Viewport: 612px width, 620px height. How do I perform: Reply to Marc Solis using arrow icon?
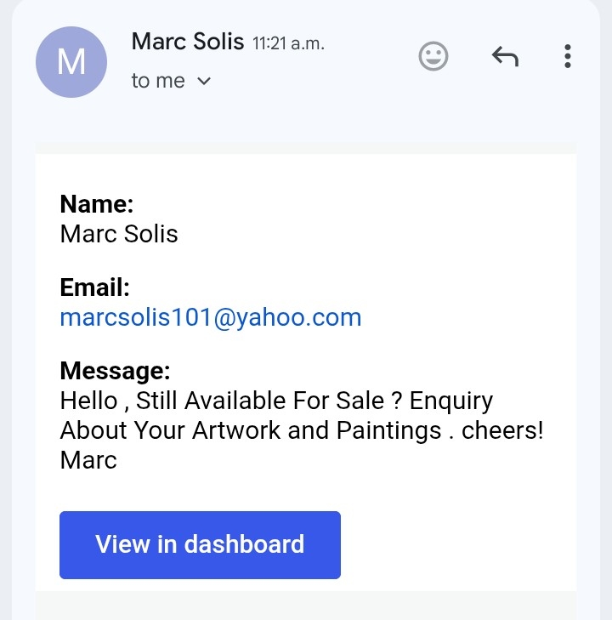[x=505, y=57]
